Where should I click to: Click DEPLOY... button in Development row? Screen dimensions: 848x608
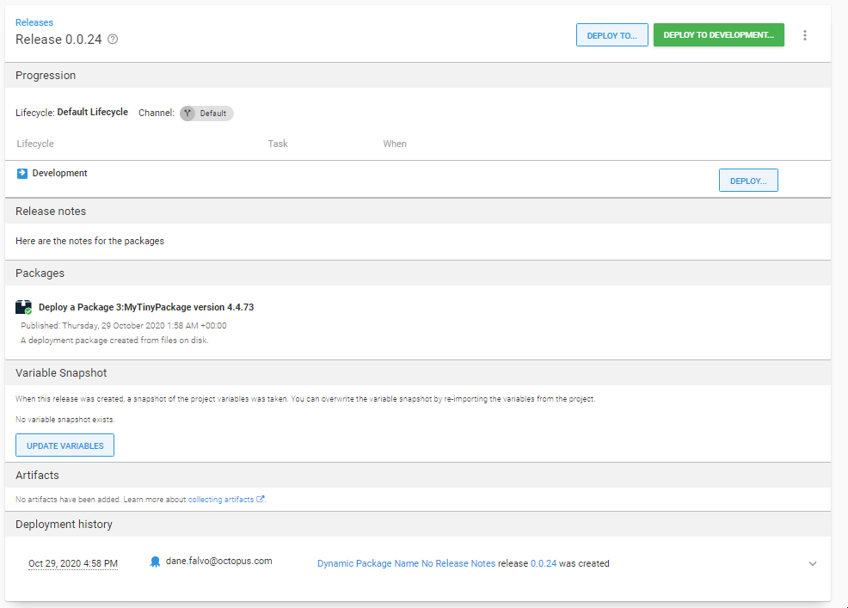[x=748, y=181]
